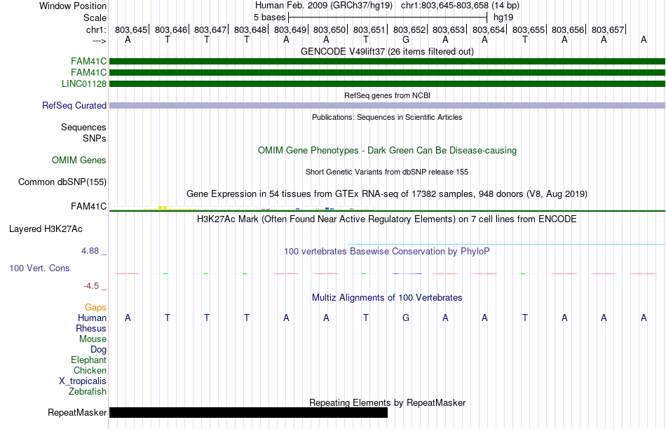The image size is (666, 429).
Task: Click the G base in the reference sequence
Action: pyautogui.click(x=406, y=40)
